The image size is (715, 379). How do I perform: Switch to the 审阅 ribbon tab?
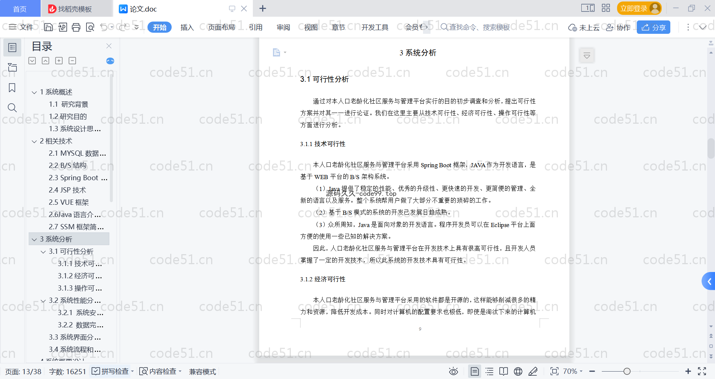283,27
